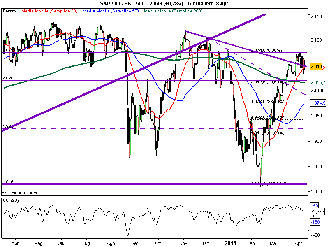The width and height of the screenshot is (329, 247).
Task: Click the 'Ott' month on time axis
Action: [x=158, y=243]
